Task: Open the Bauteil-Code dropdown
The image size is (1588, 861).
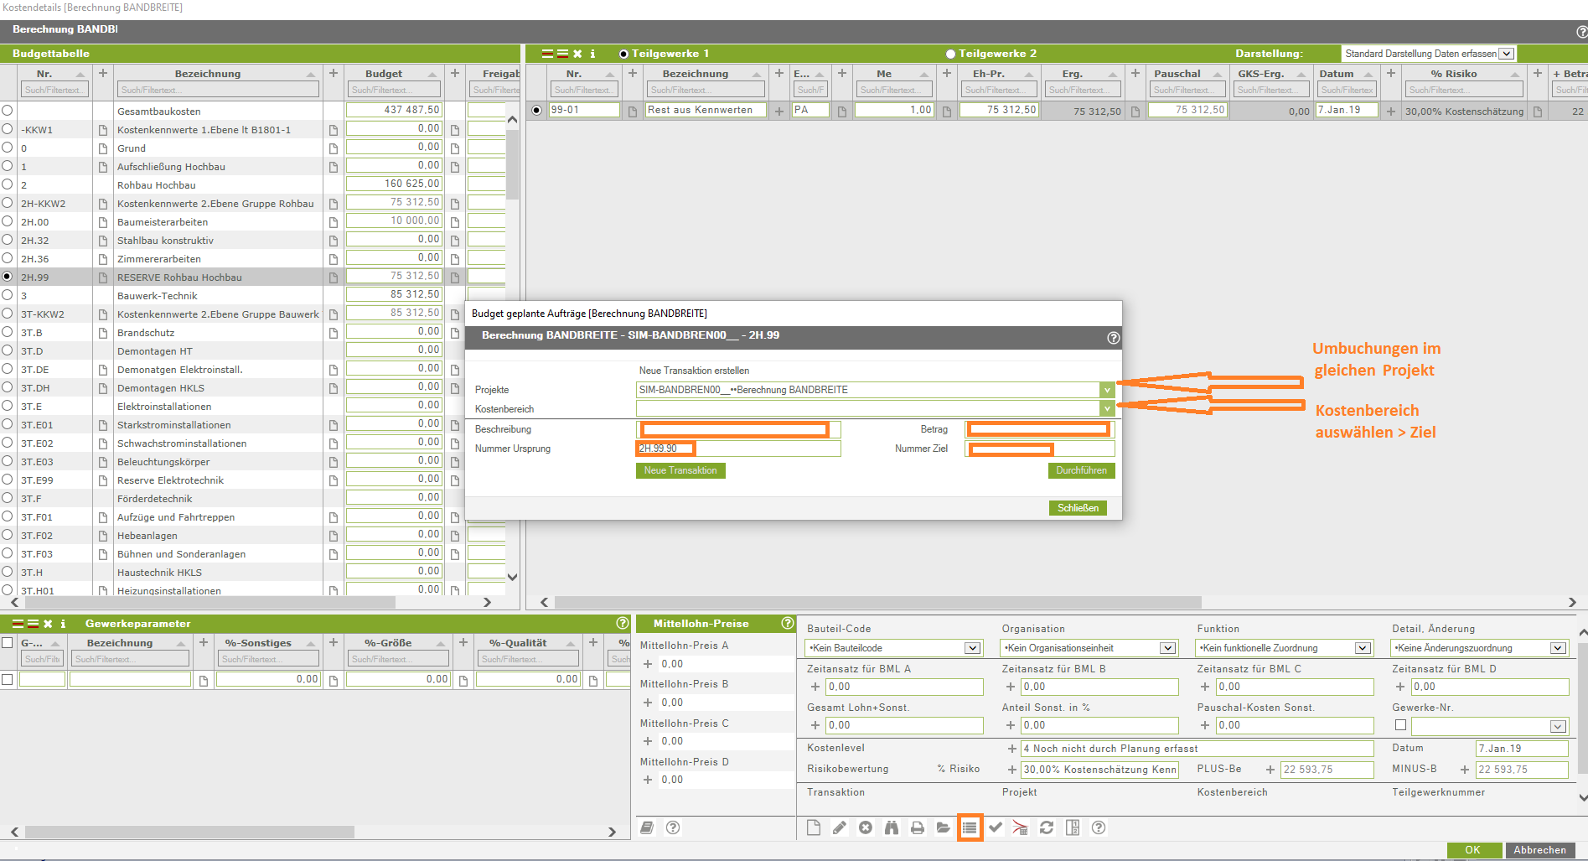Action: tap(972, 648)
